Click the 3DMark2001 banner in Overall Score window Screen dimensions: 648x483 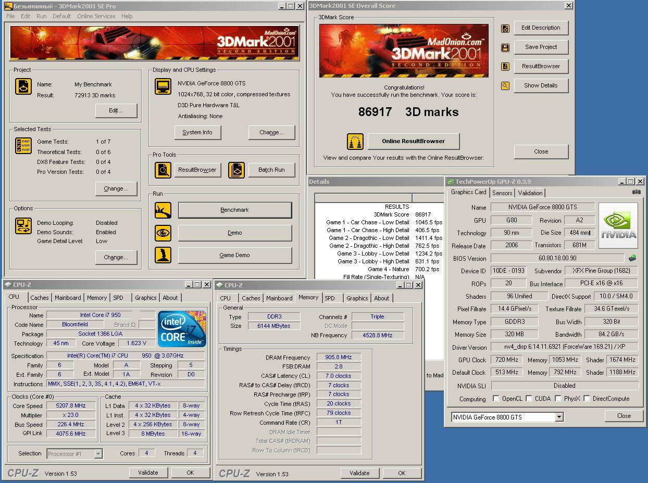click(404, 50)
